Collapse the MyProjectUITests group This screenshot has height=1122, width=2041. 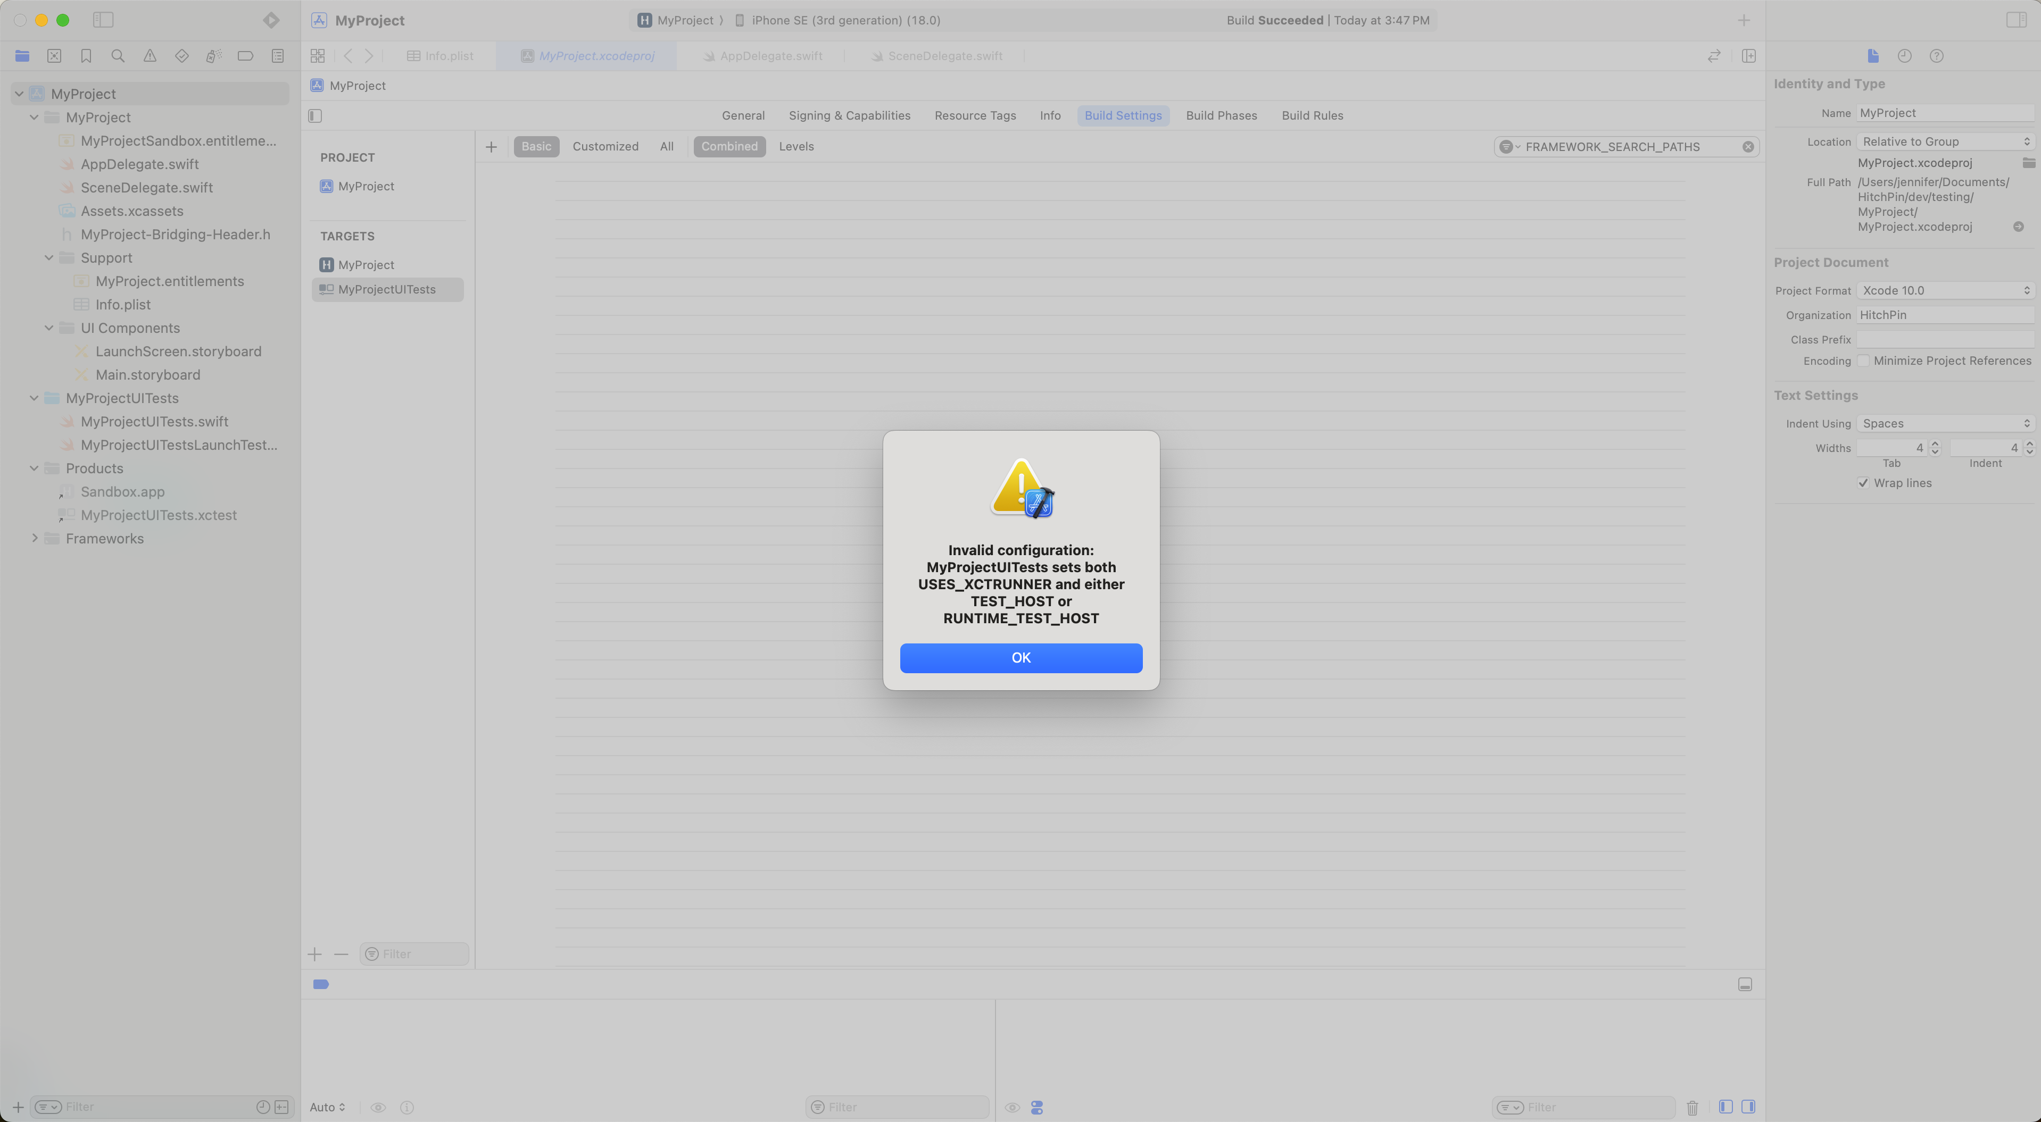[34, 398]
